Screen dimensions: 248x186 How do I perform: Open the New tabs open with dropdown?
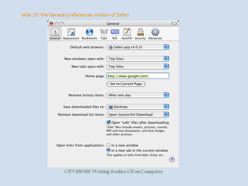click(x=138, y=67)
